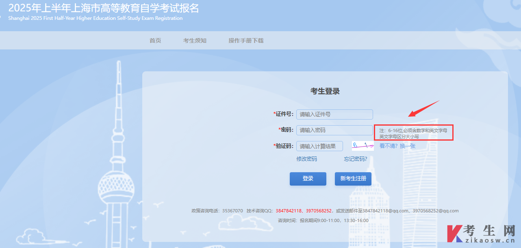Viewport: 521px width, 248px height.
Task: Focus the 证件号 input field
Action: point(334,114)
